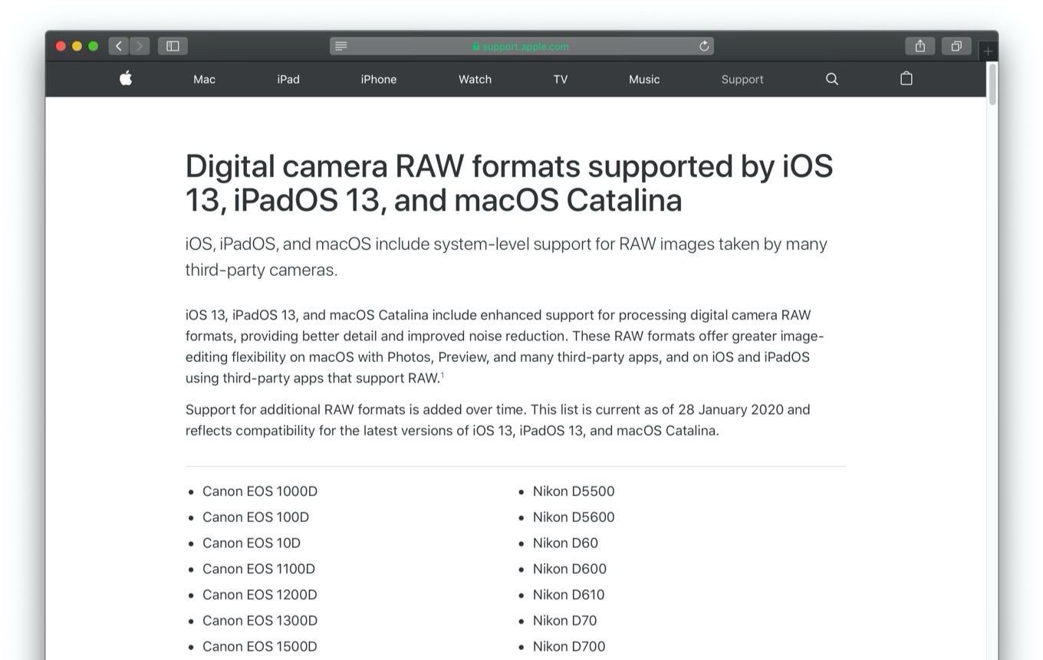Click the paragraph mentioning 28 January 2020
Viewport: 1043px width, 660px height.
click(498, 420)
